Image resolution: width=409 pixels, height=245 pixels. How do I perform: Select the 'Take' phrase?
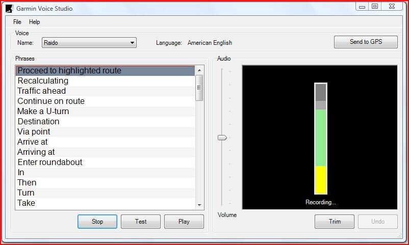(x=105, y=203)
